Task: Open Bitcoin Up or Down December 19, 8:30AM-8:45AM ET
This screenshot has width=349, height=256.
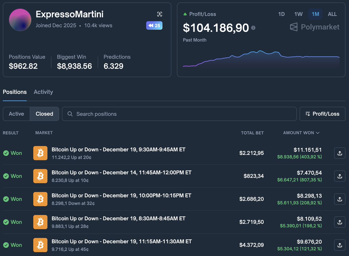Action: tap(118, 219)
